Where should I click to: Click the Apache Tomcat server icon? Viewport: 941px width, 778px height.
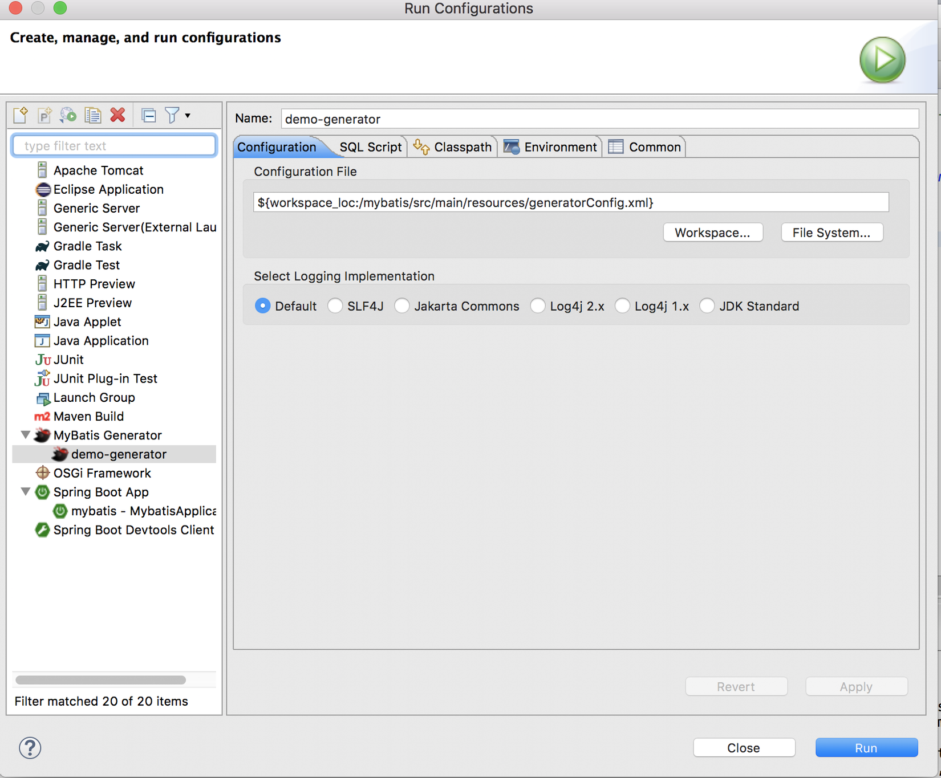coord(42,170)
